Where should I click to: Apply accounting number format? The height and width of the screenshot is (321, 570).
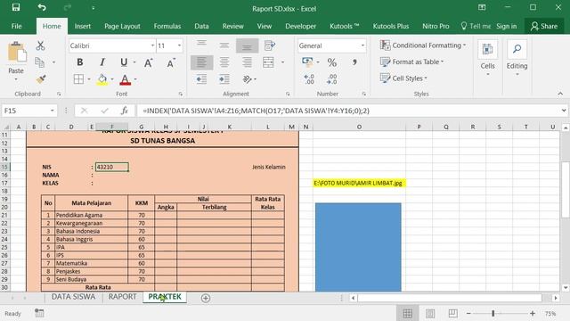click(307, 62)
